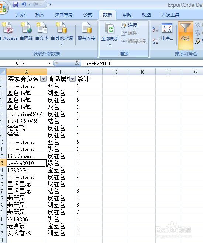Select cell containing 漫漫飞

[27, 128]
